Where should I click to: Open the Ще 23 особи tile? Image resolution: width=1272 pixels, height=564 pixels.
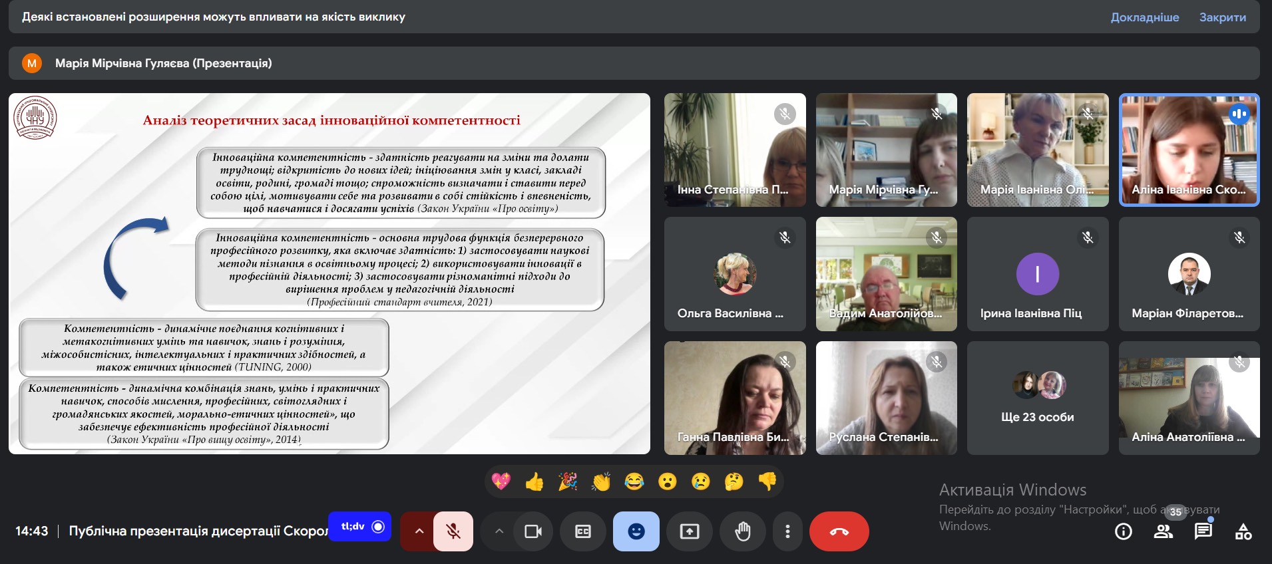coord(1038,398)
